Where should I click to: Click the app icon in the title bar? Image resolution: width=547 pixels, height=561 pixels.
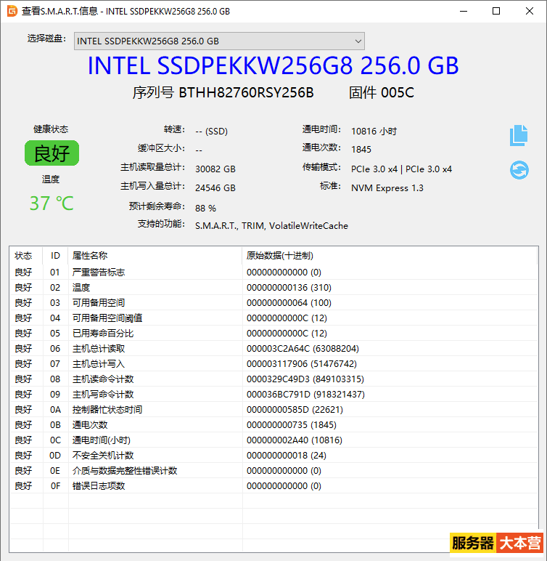(x=12, y=11)
